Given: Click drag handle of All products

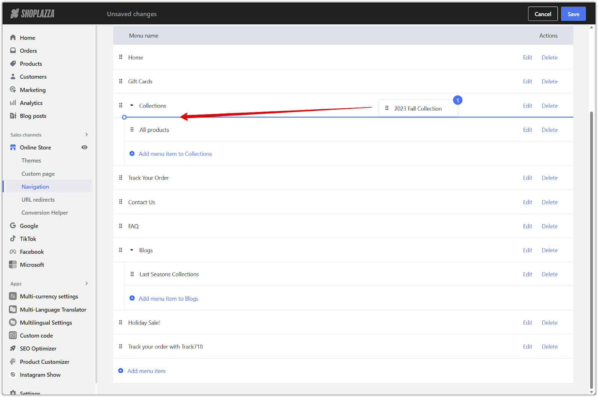Looking at the screenshot, I should tap(132, 130).
